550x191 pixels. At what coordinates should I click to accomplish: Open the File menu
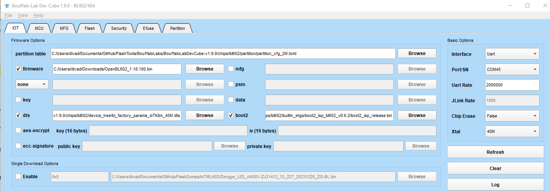[8, 15]
